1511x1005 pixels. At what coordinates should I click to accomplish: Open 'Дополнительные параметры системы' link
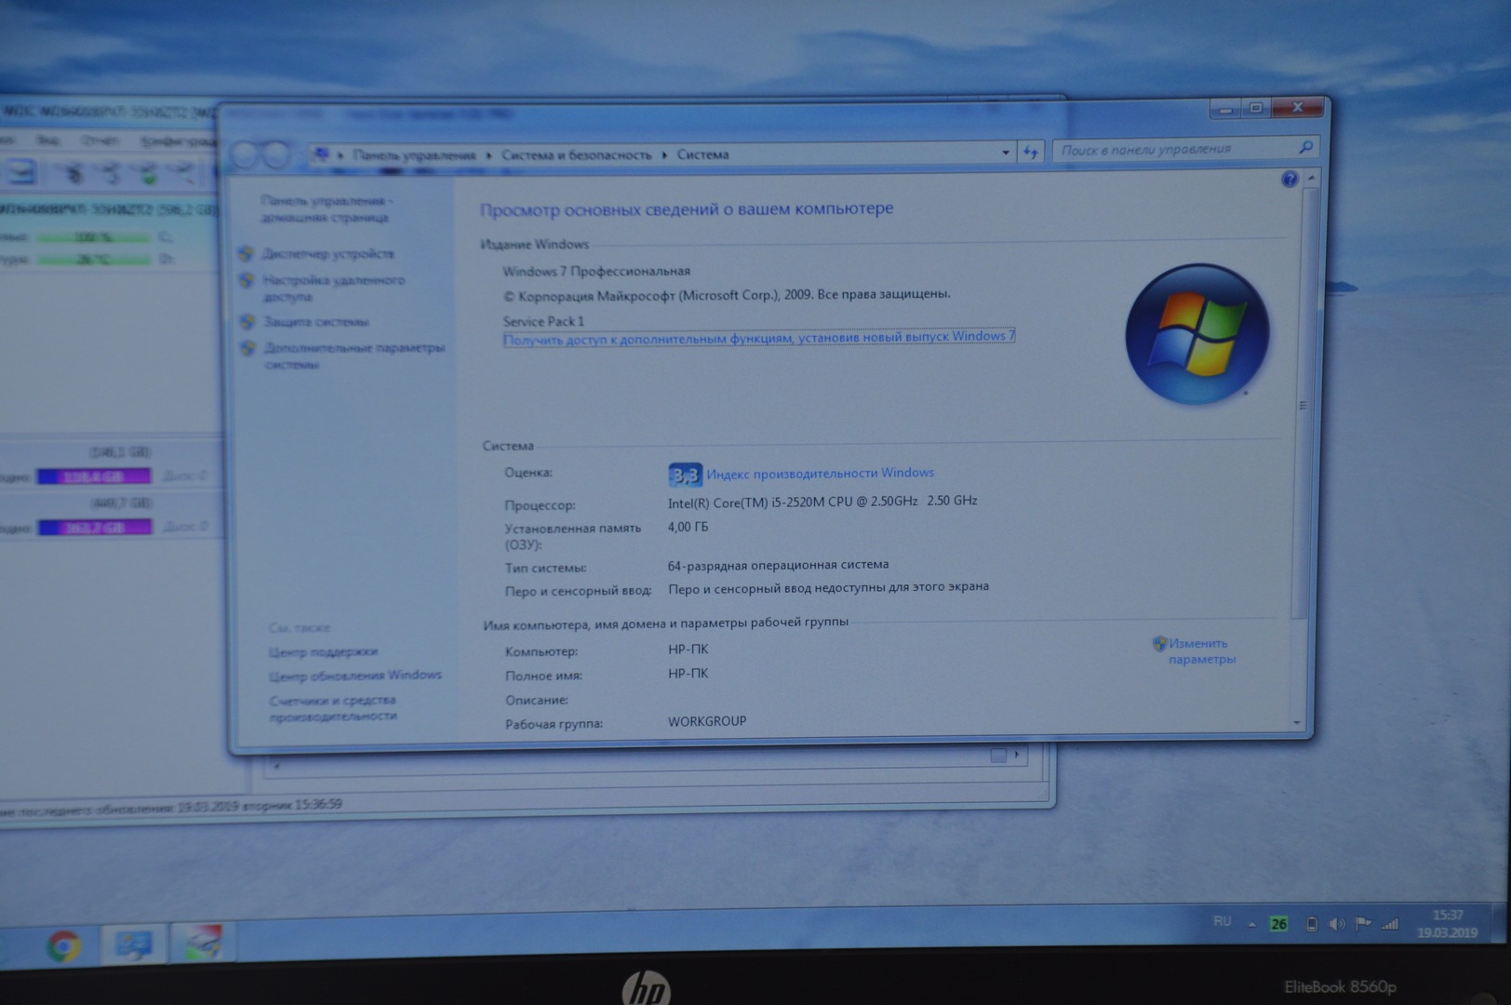tap(354, 355)
